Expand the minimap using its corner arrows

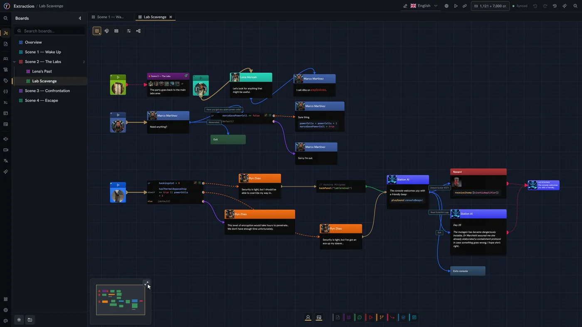point(146,283)
